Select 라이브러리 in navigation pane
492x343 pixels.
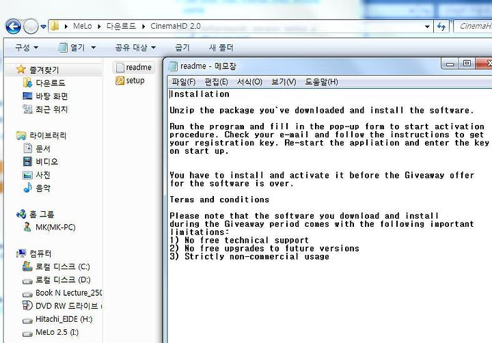click(x=41, y=135)
